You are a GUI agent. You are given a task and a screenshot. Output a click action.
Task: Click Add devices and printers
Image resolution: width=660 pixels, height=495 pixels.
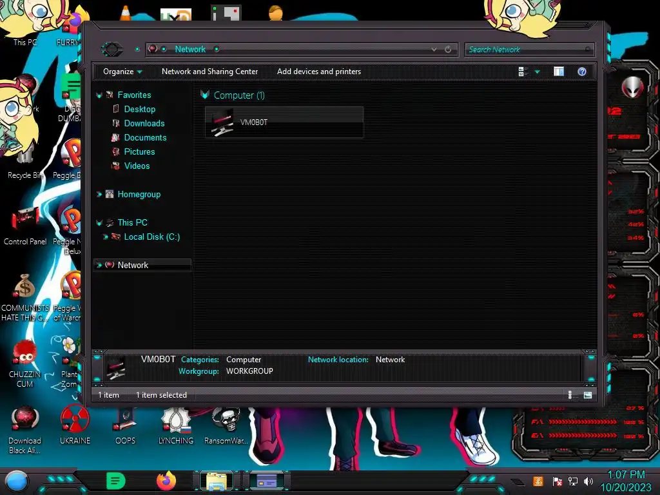coord(318,72)
